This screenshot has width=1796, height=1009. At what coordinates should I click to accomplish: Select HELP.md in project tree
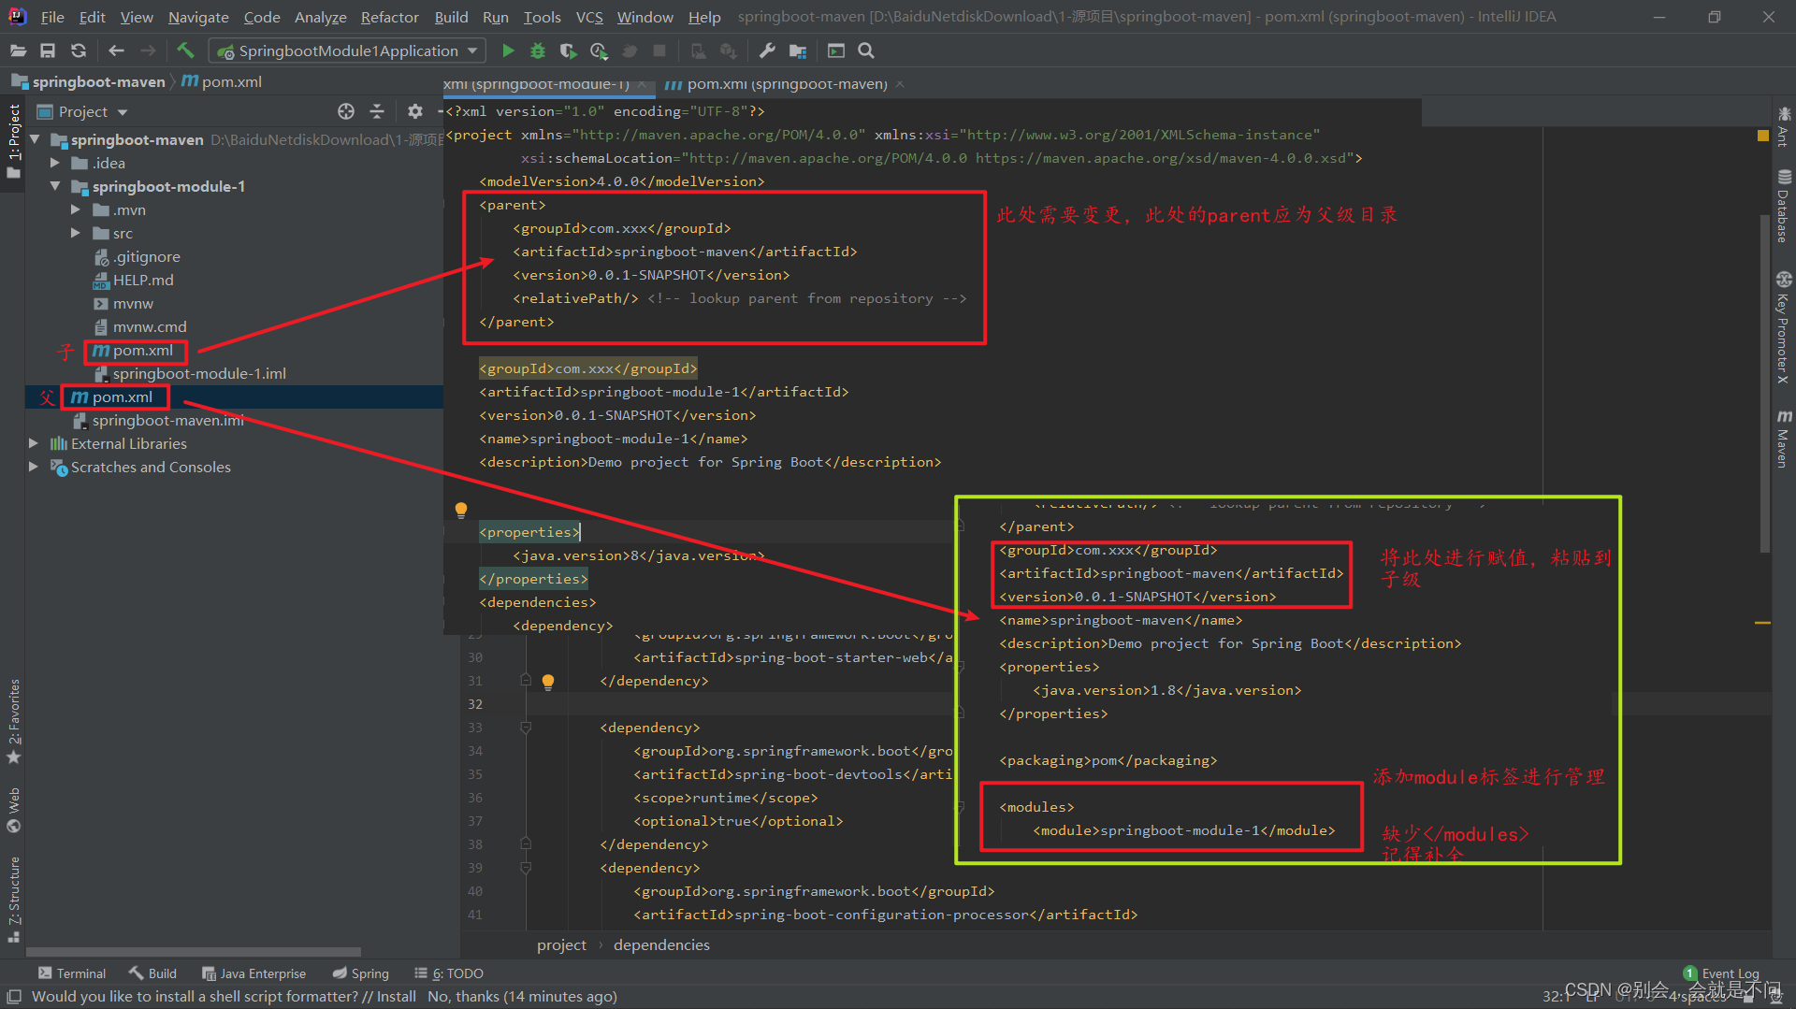point(134,280)
